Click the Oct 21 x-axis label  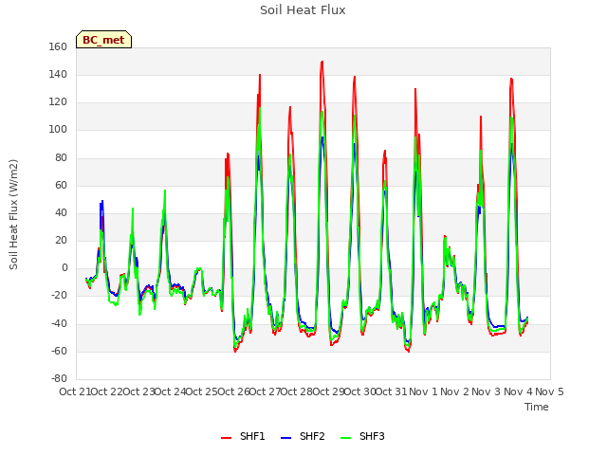75,391
